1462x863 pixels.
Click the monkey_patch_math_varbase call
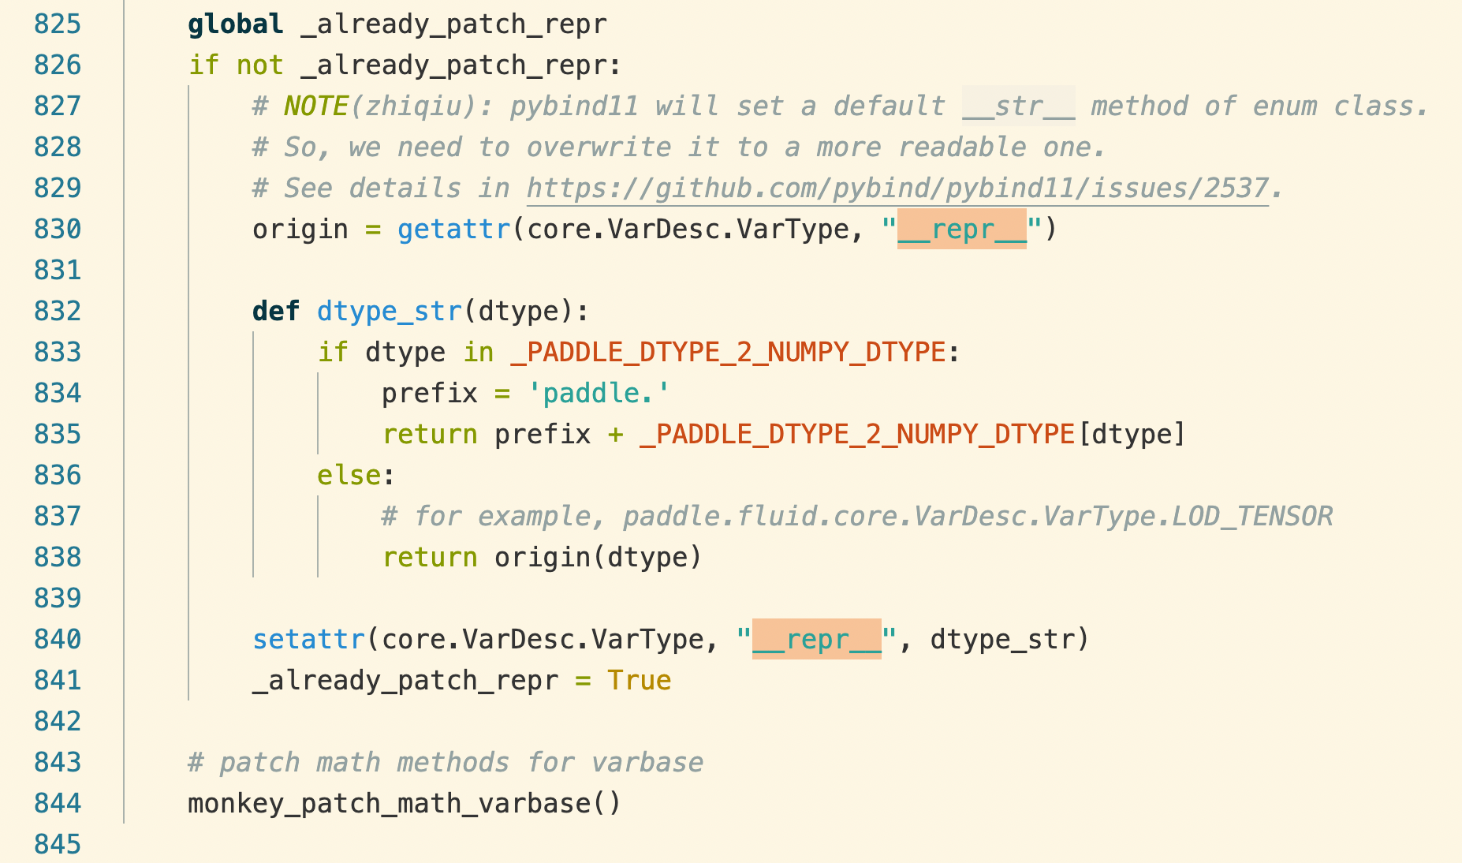(390, 803)
